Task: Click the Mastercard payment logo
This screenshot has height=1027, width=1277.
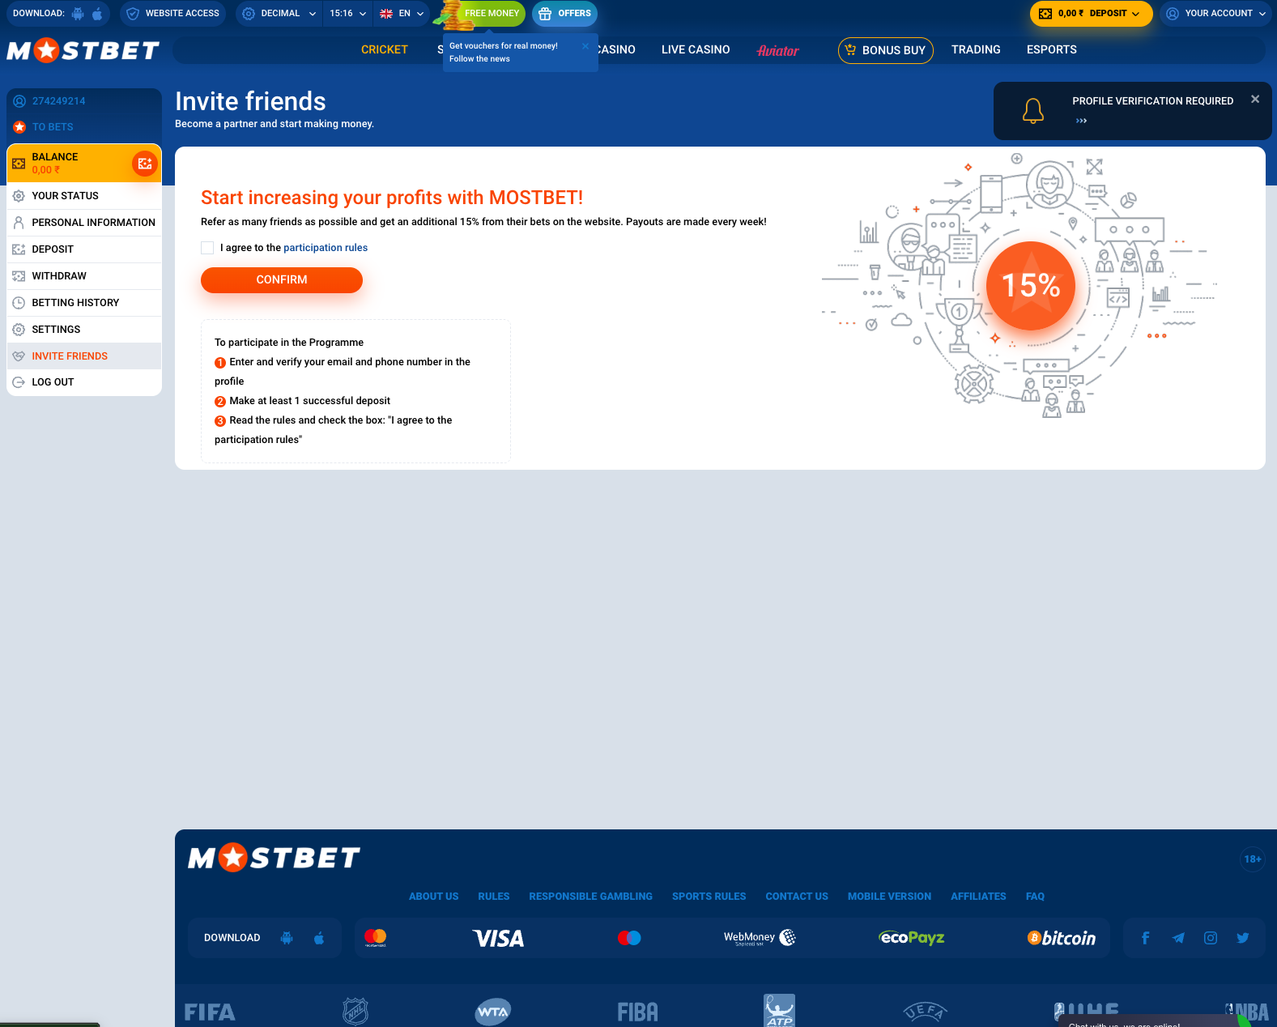Action: click(x=375, y=938)
